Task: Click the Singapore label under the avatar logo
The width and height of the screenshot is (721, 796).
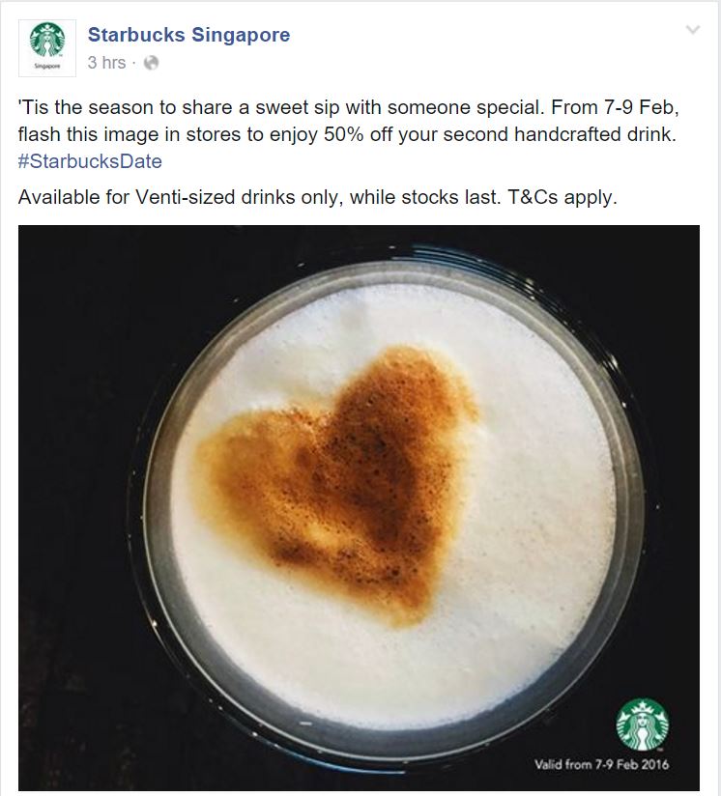Action: [47, 66]
